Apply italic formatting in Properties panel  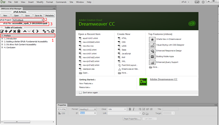coord(134,109)
